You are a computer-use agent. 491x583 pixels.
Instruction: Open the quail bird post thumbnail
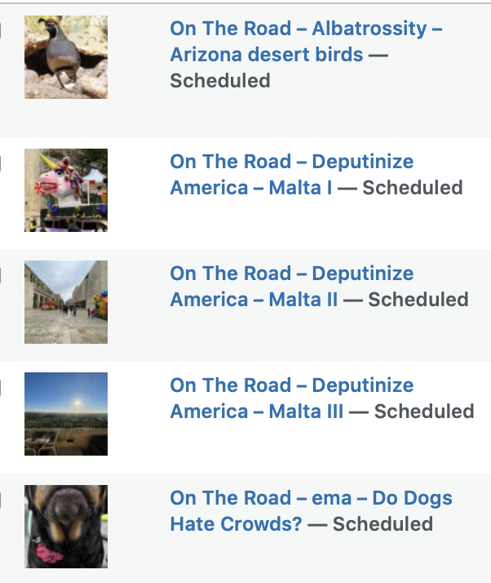click(x=66, y=57)
